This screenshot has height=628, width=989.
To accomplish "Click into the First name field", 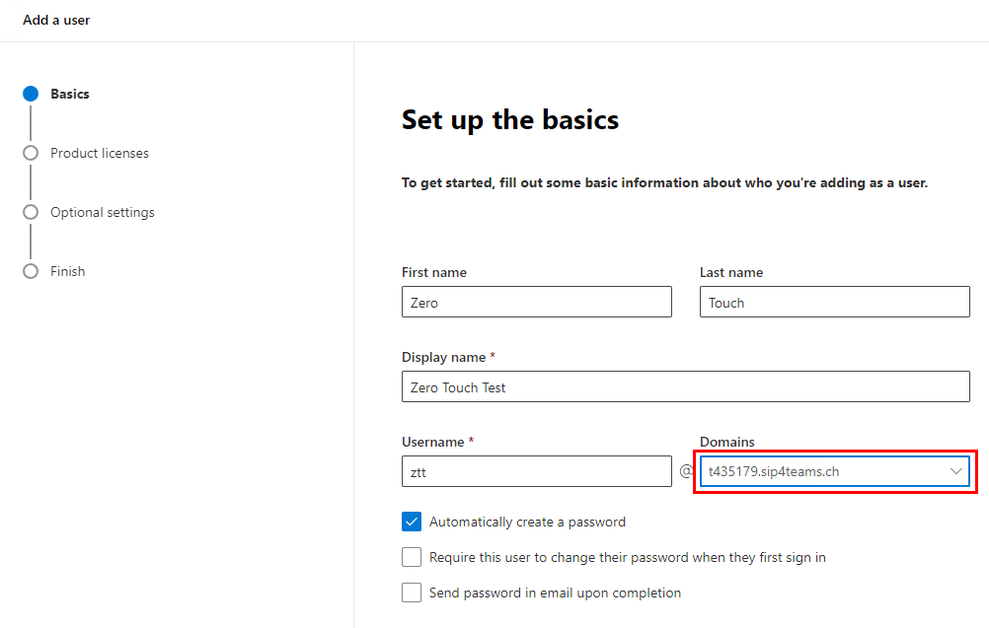I will click(537, 302).
